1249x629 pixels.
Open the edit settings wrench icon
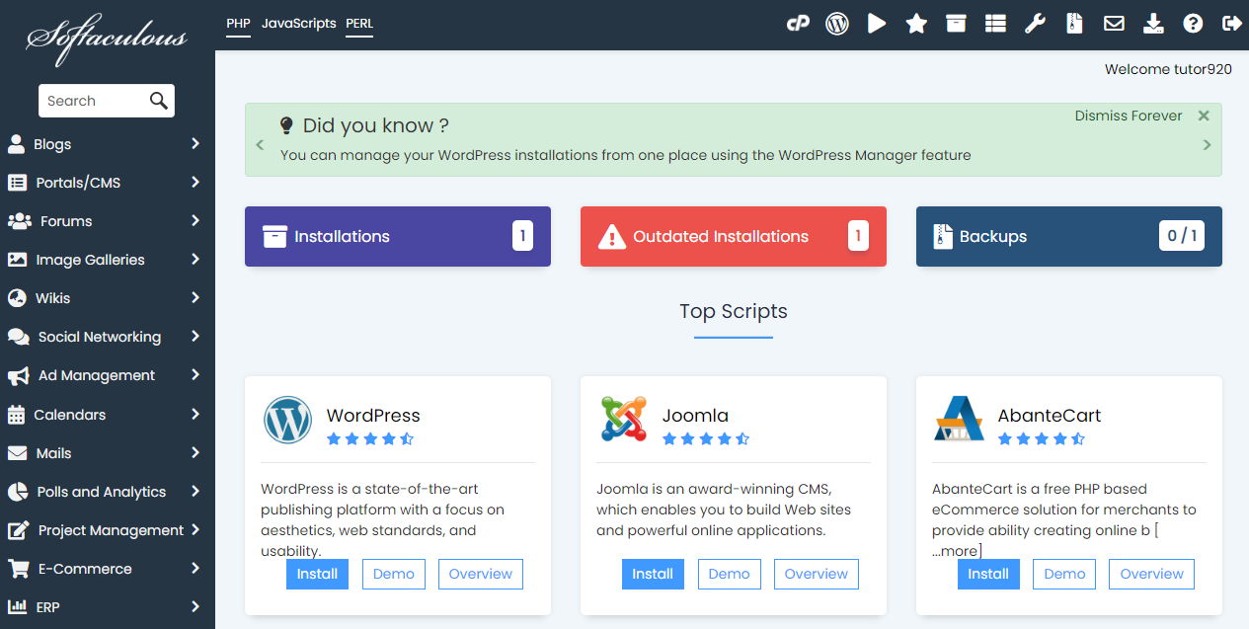1035,24
